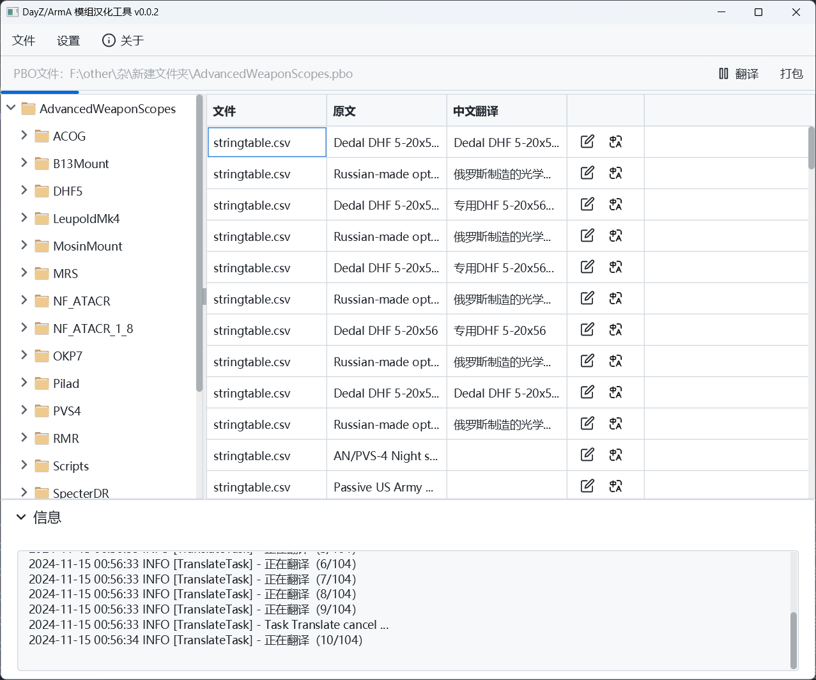Viewport: 816px width, 680px height.
Task: Open the 设置 menu
Action: click(x=68, y=40)
